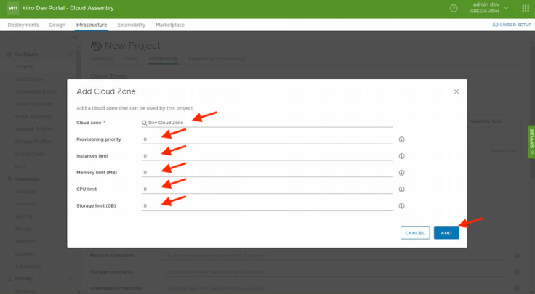Collapse the Configure section

(x=70, y=54)
